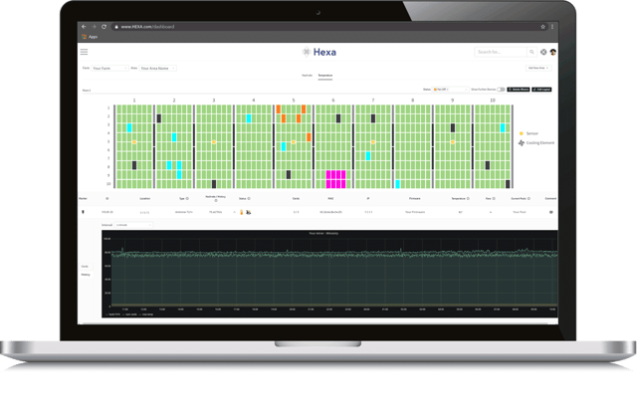
Task: Click the orange thermometer status icon
Action: coord(241,212)
